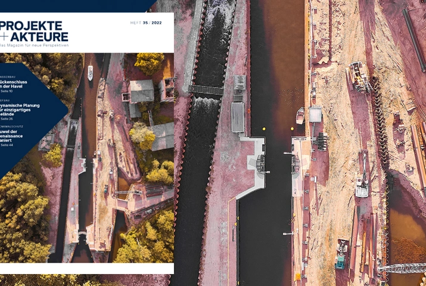
Task: Open the "Dynamische Planung für einzigartiges Gelände" headline
Action: point(20,108)
